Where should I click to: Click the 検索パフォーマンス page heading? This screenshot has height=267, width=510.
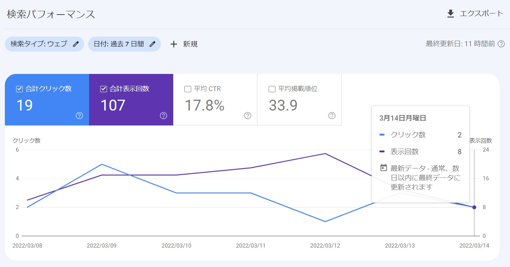tap(51, 14)
